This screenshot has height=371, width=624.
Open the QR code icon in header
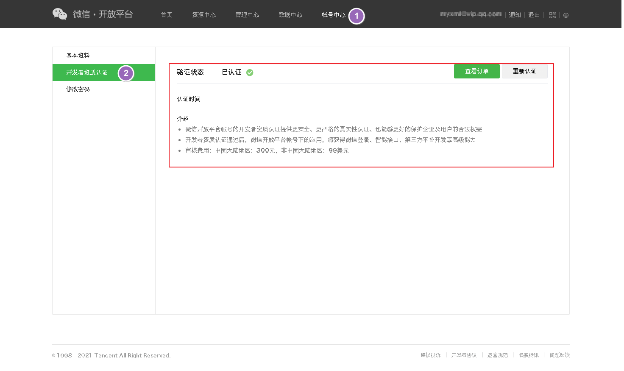(x=552, y=15)
